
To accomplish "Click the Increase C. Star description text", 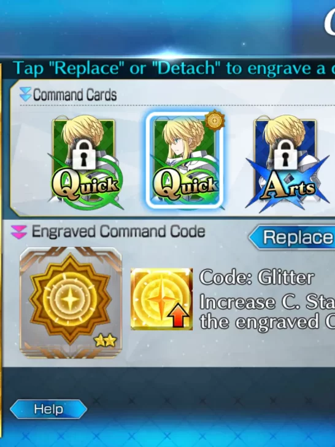I will click(268, 311).
